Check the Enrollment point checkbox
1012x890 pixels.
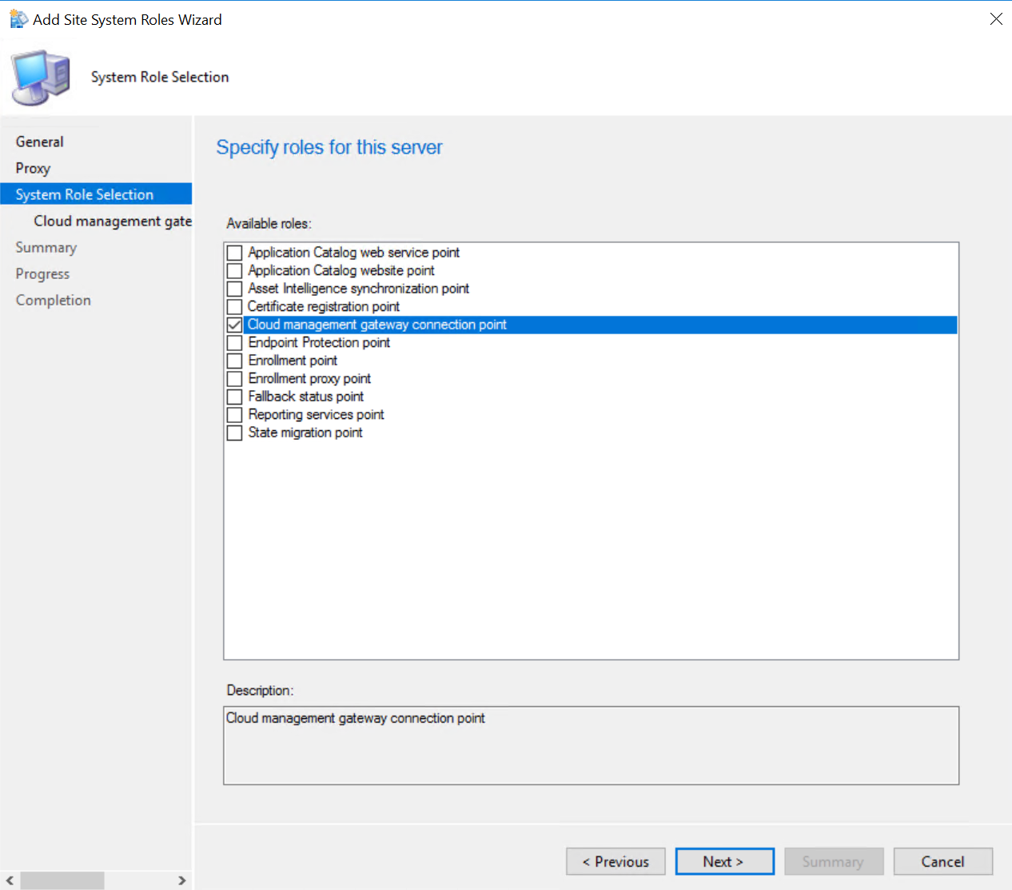coord(234,361)
